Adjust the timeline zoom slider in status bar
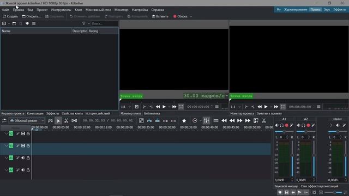 coord(333,192)
